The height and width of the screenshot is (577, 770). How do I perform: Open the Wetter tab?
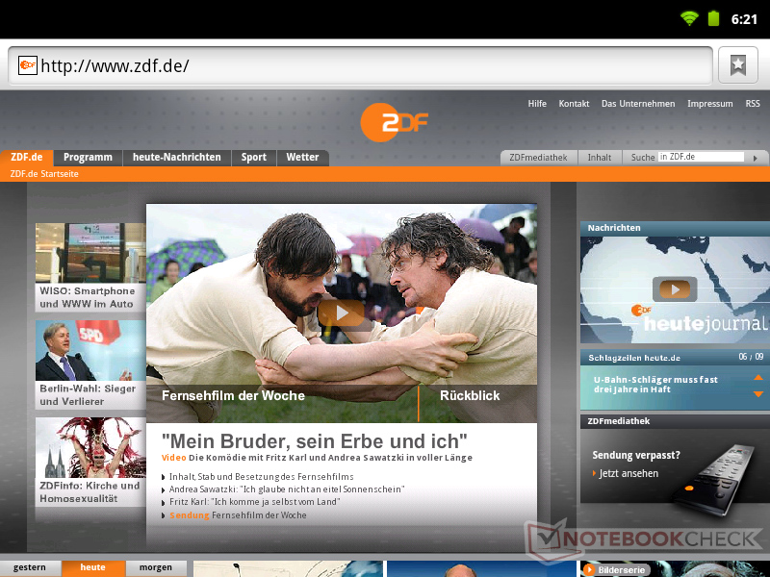click(x=302, y=158)
